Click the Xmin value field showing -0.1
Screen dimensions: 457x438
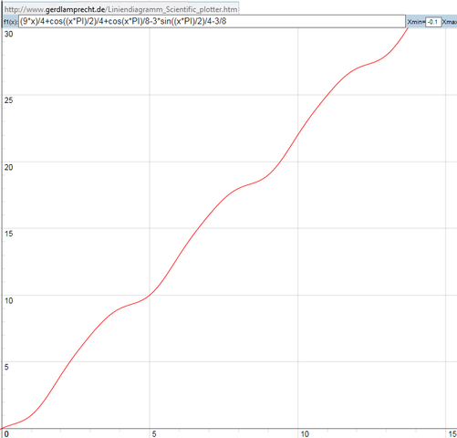433,22
